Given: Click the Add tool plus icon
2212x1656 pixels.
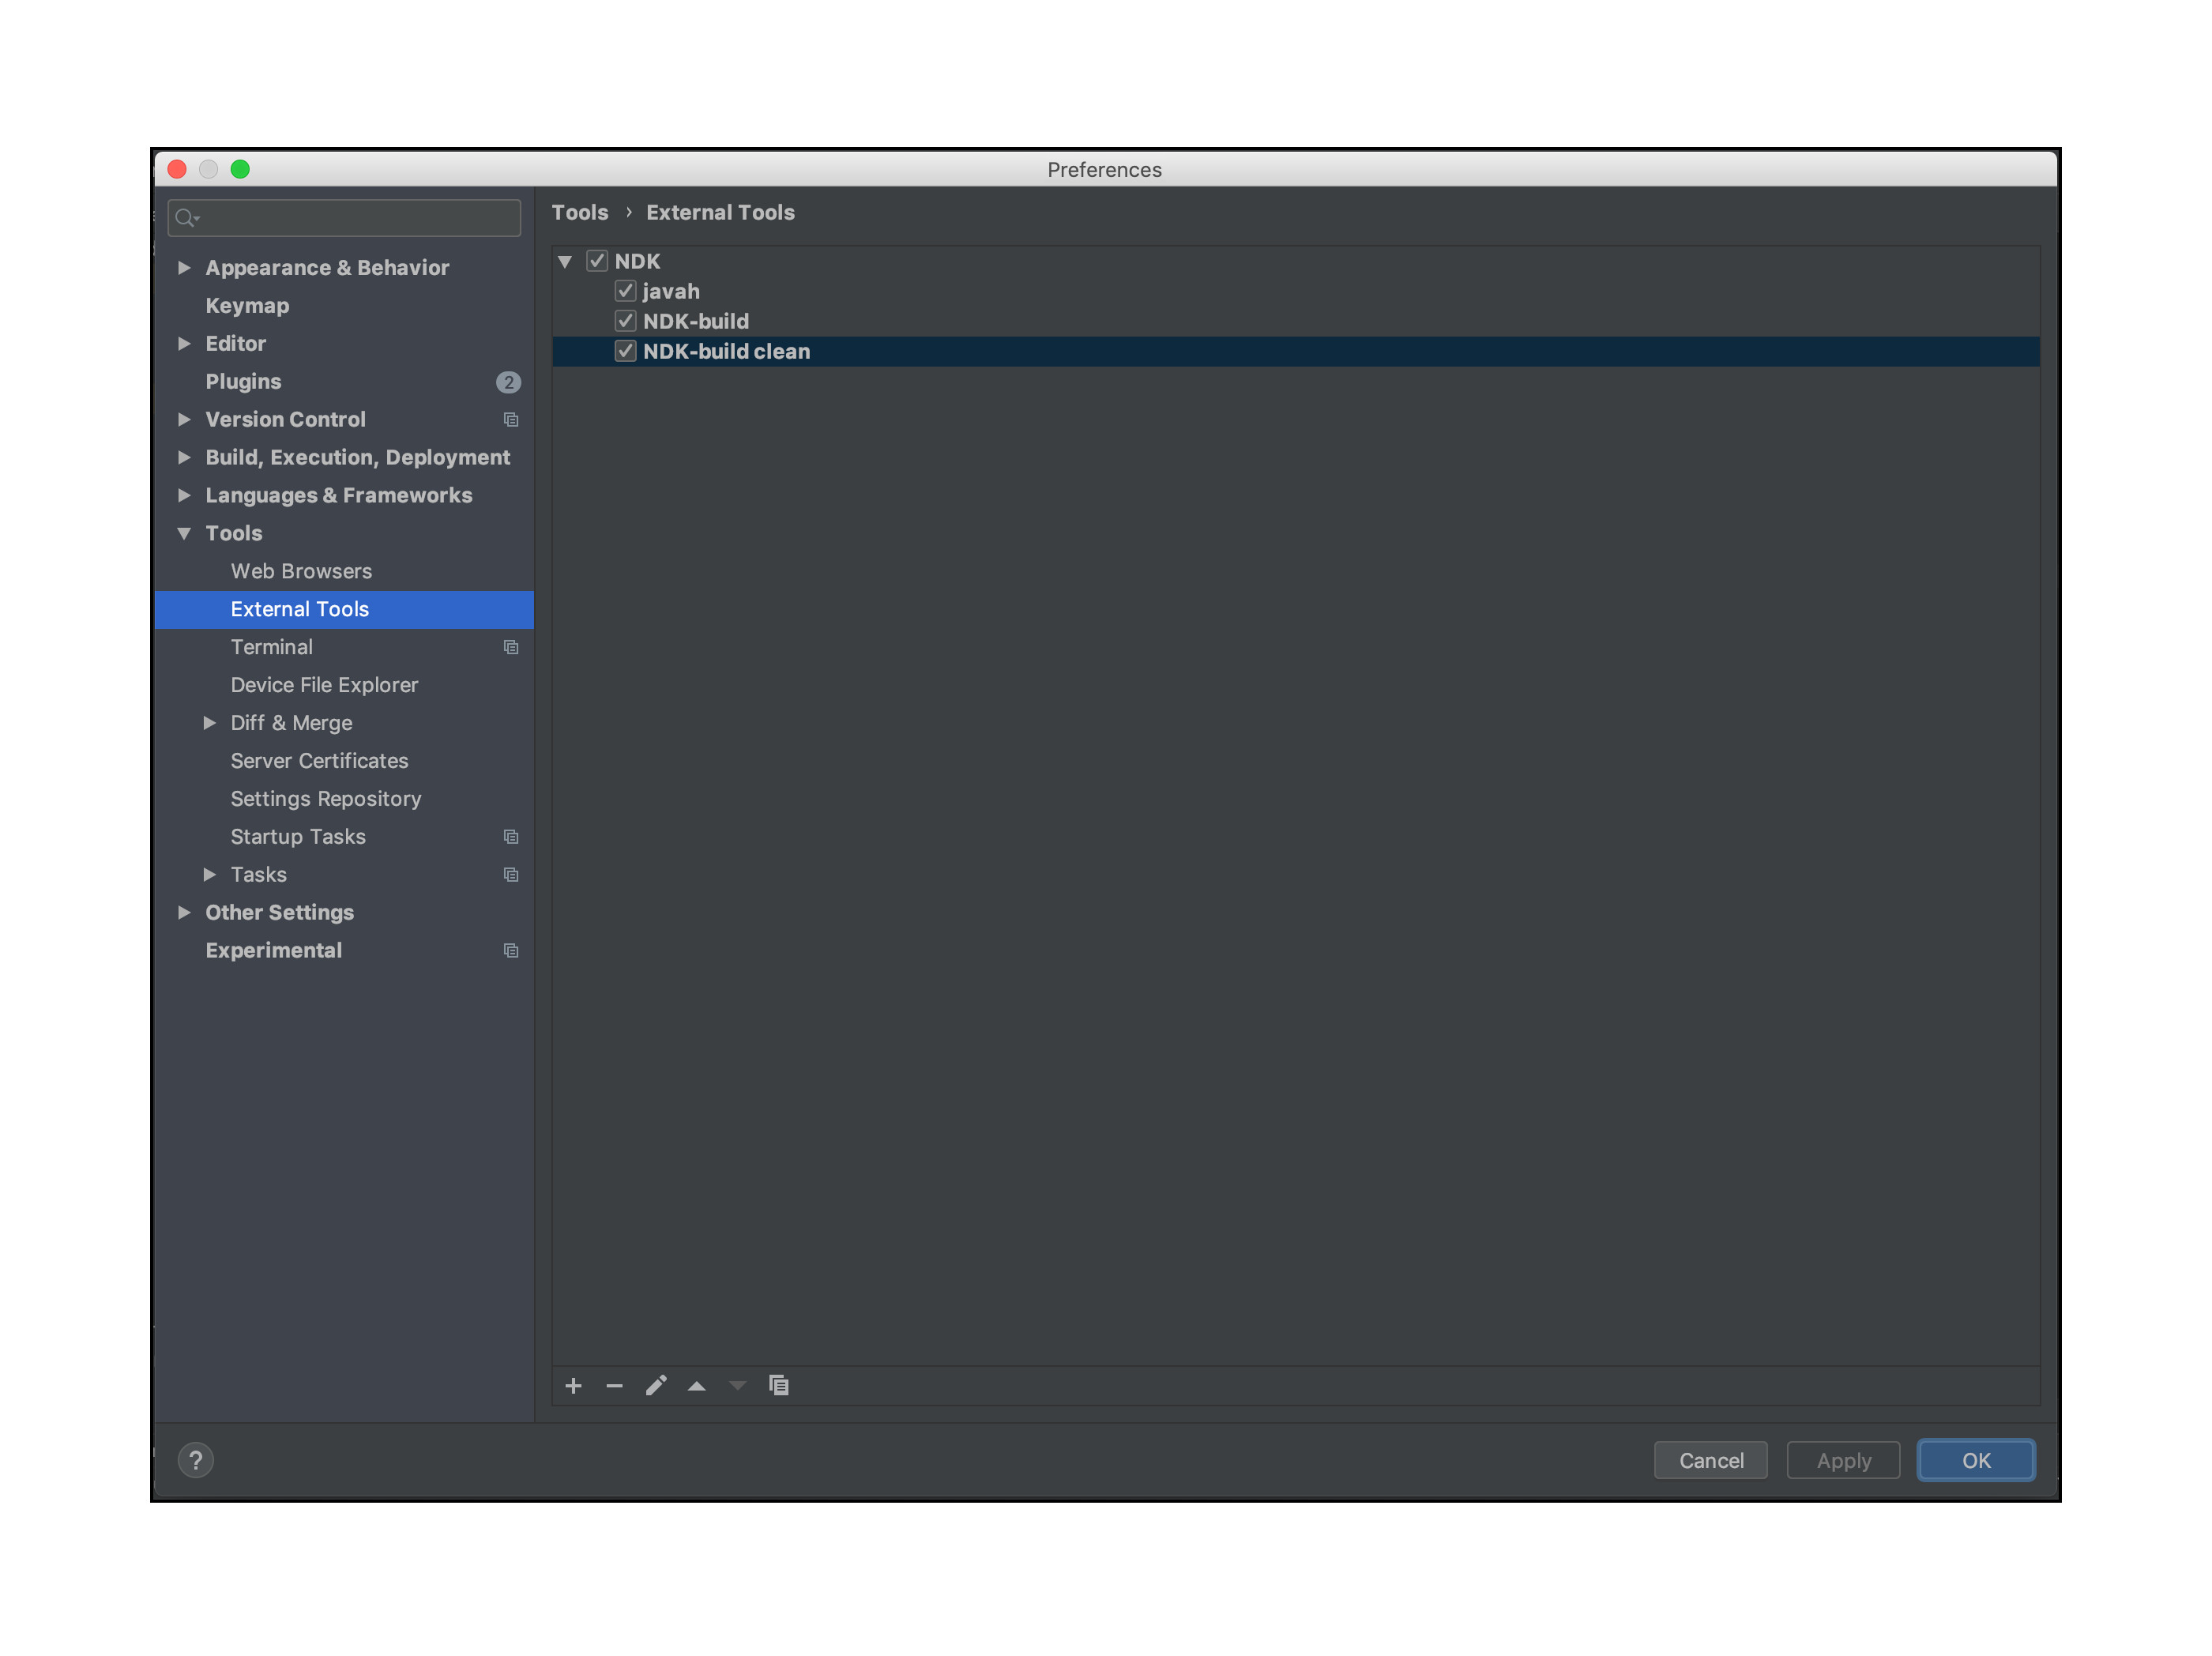Looking at the screenshot, I should point(573,1385).
